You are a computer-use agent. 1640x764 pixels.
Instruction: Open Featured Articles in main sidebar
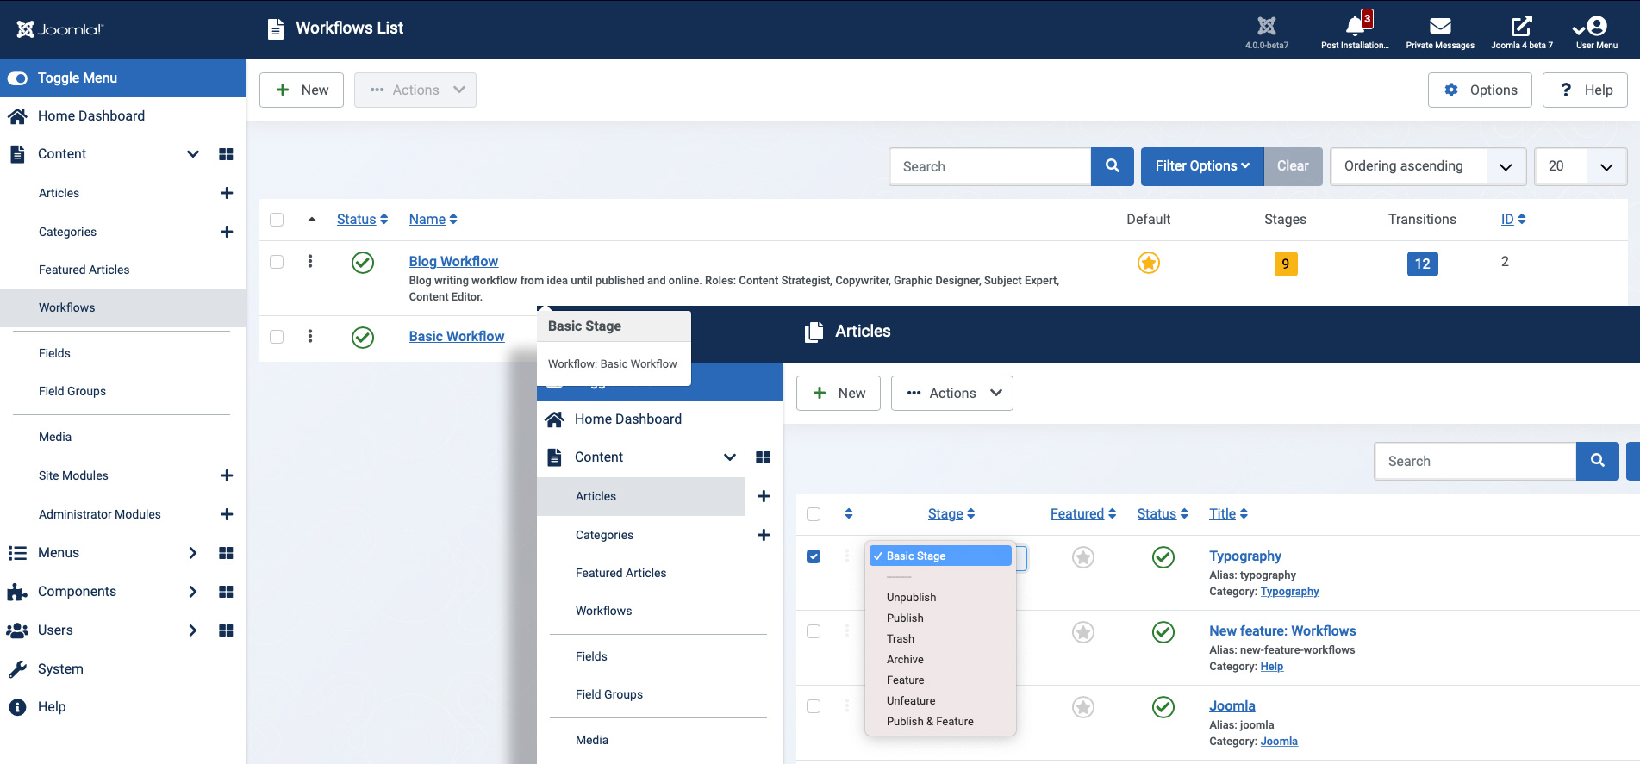point(84,270)
